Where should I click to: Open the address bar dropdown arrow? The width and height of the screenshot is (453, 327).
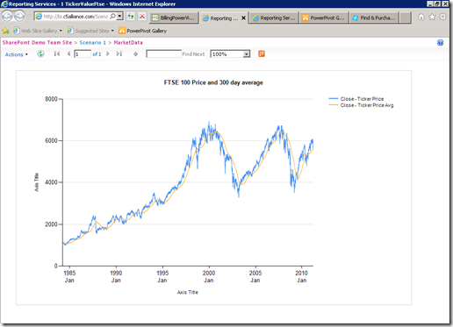point(119,17)
